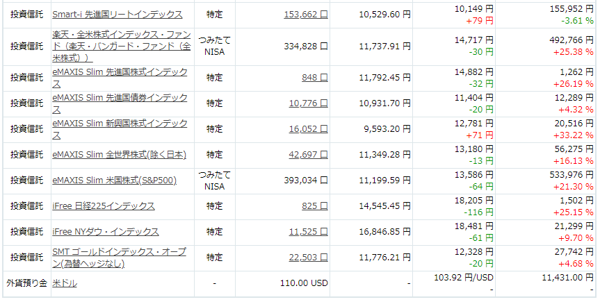Click the 16,052 口 holdings quantity link
This screenshot has width=600, height=302.
tap(309, 129)
